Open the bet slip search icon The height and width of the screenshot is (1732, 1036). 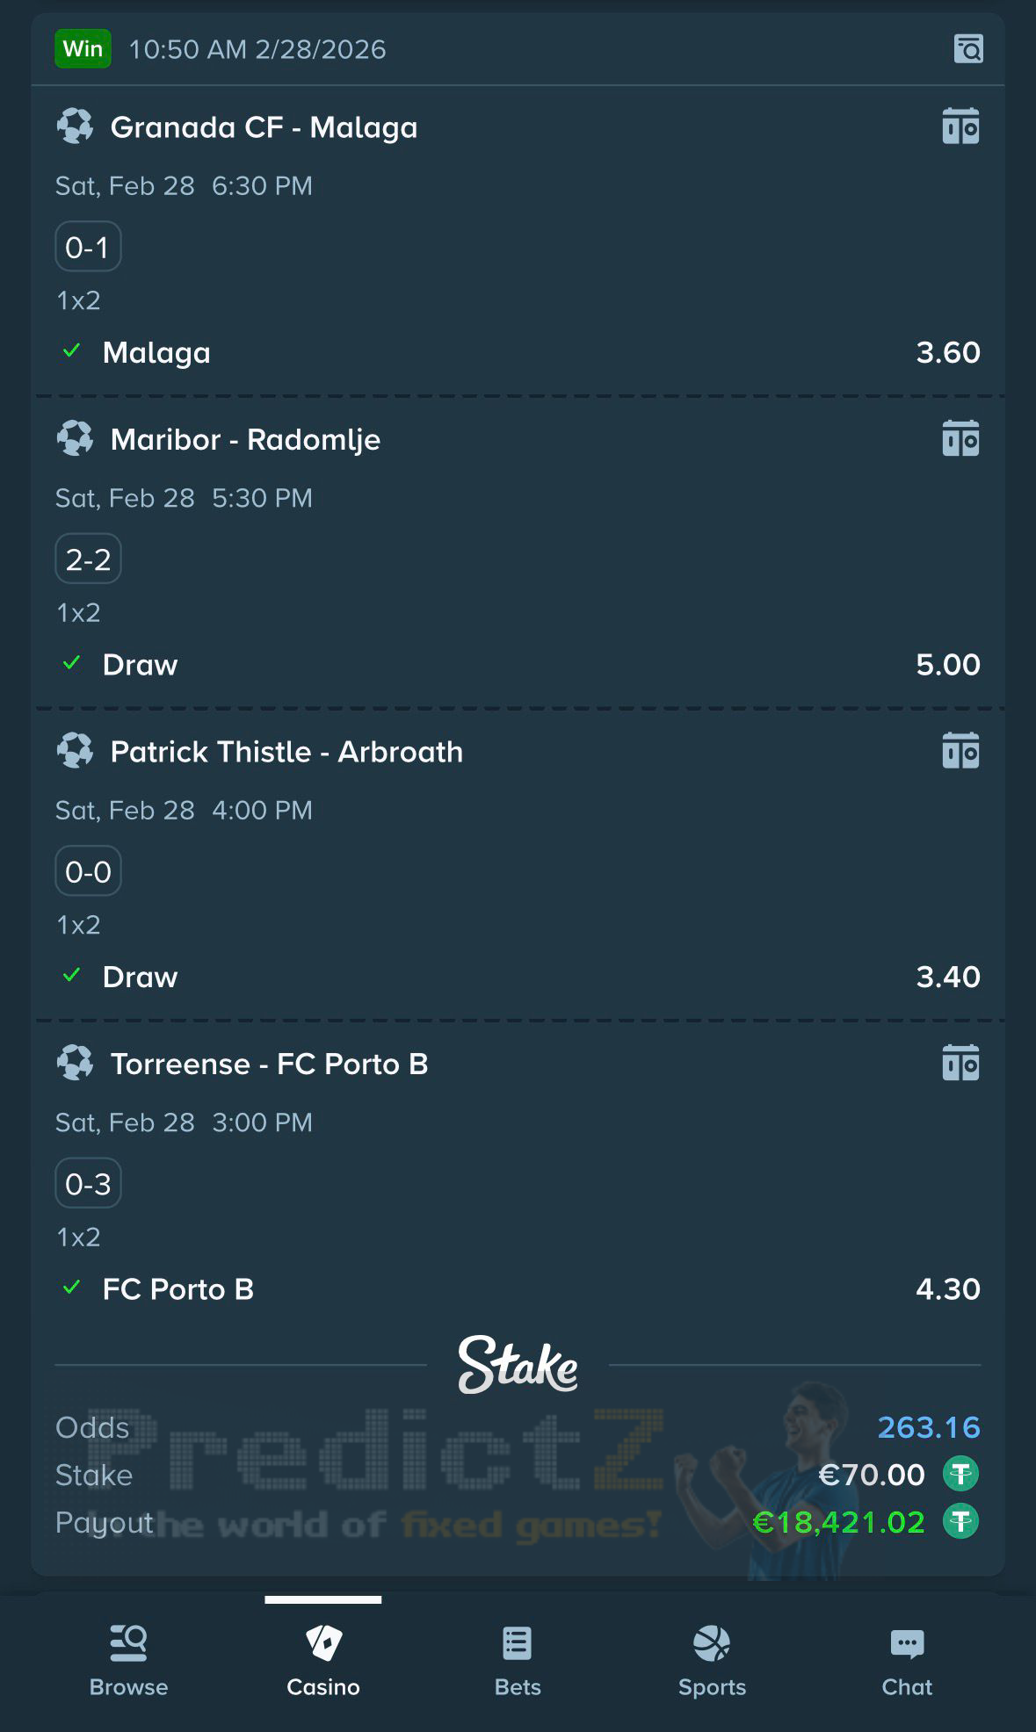[x=967, y=50]
